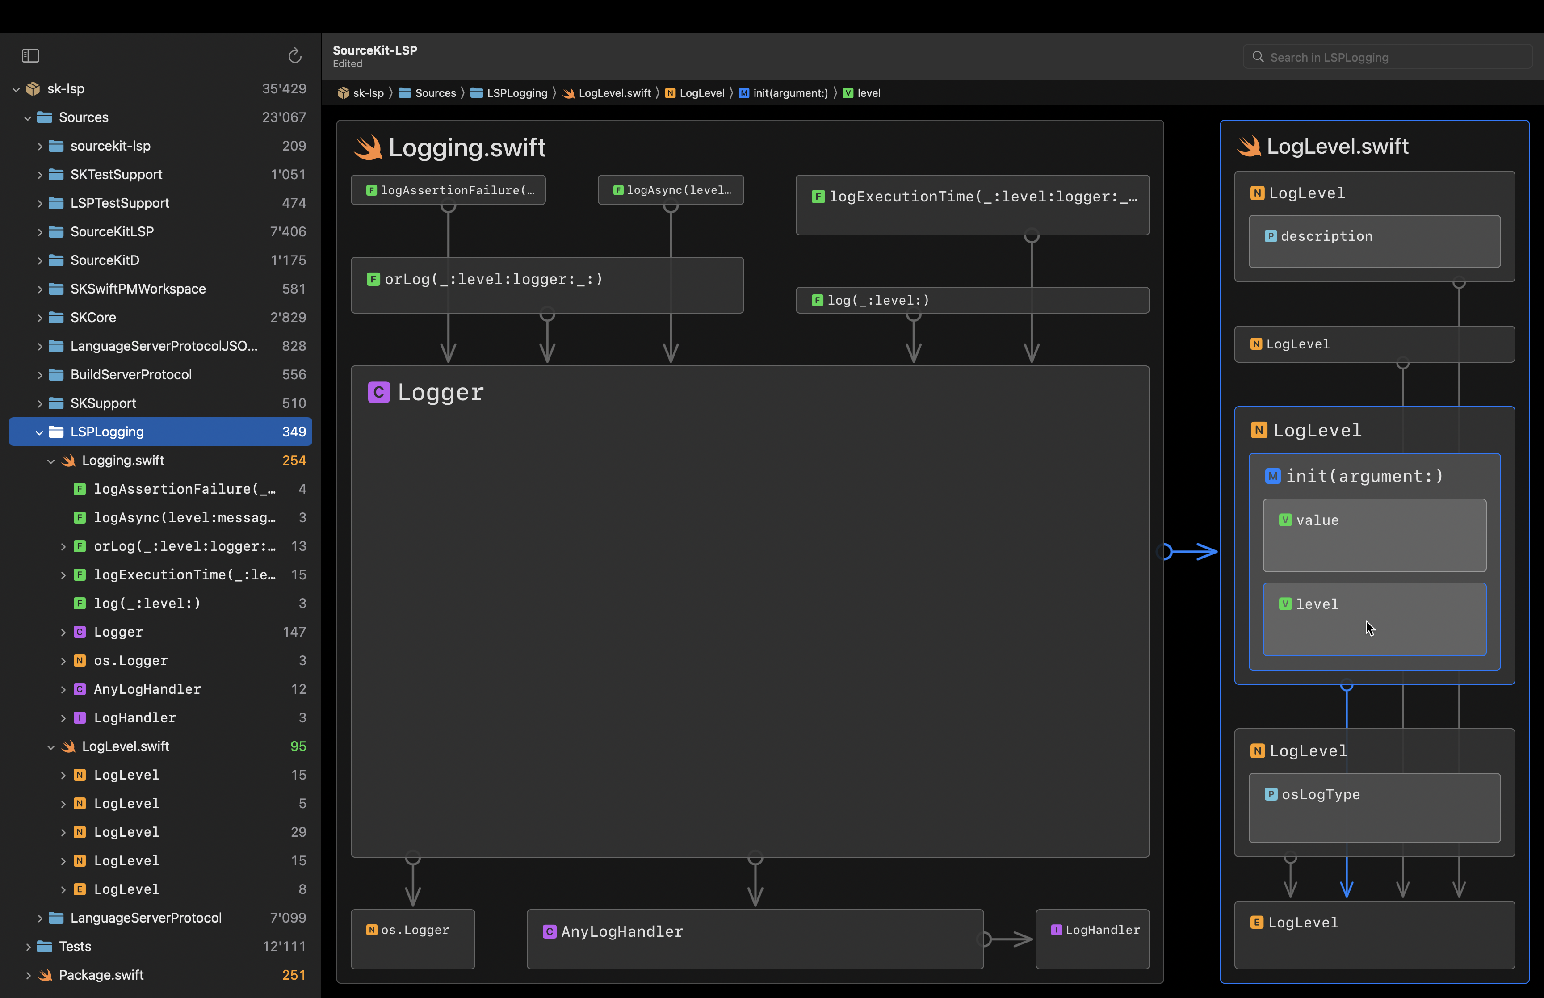Click the LogLevel.swift Swift icon in sidebar

click(68, 746)
